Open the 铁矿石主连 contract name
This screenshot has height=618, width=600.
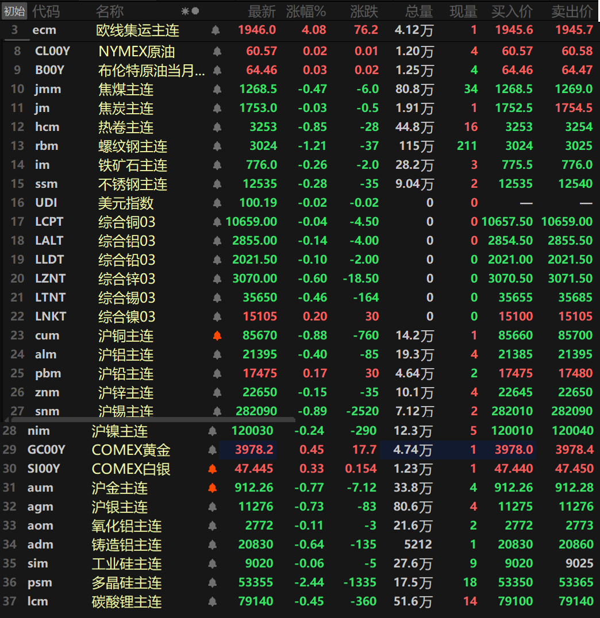pyautogui.click(x=133, y=165)
